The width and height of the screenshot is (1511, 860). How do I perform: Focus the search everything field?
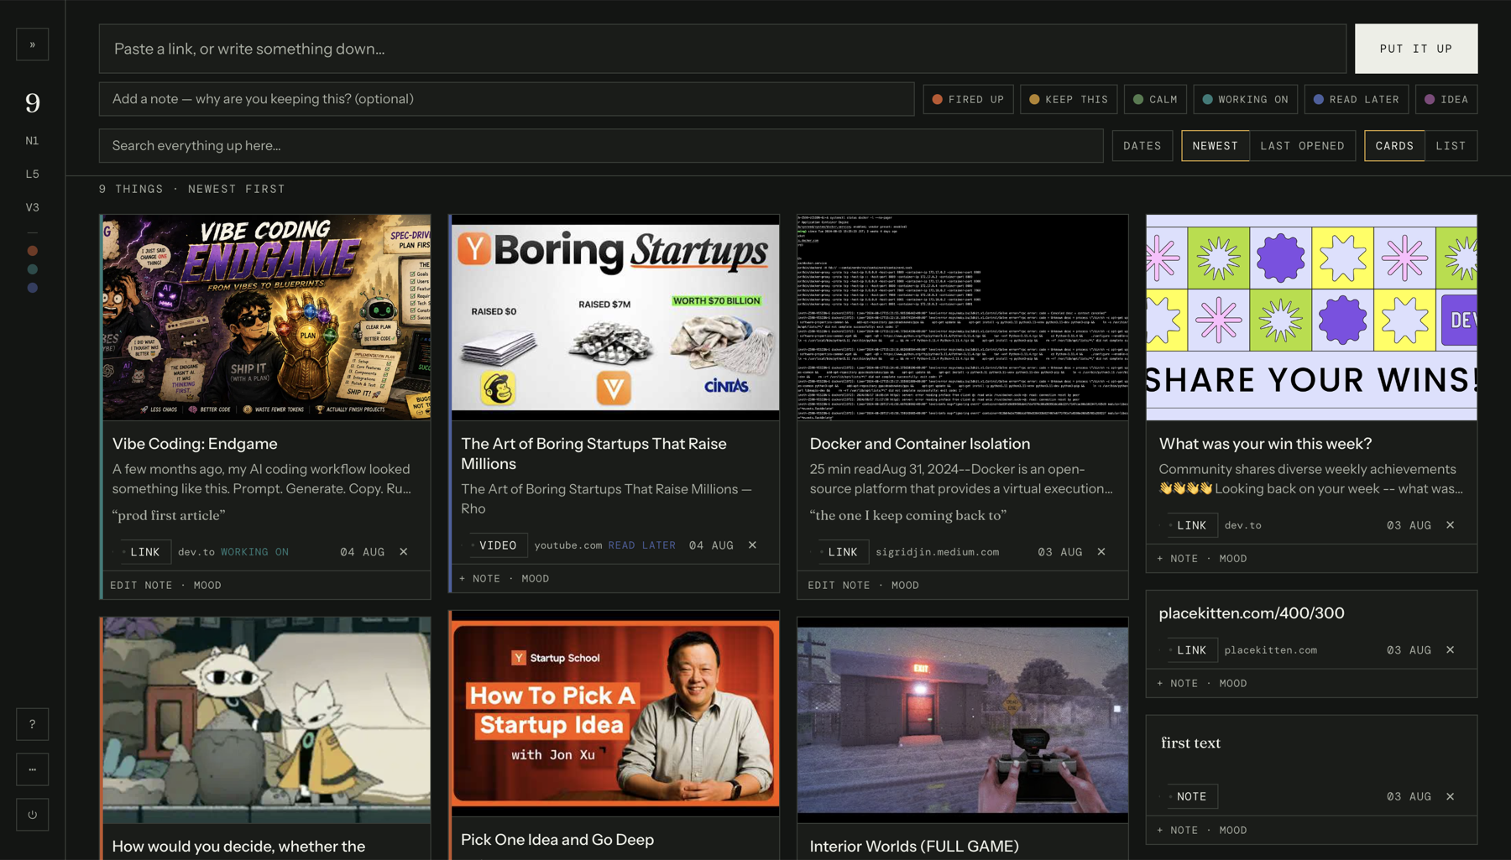pyautogui.click(x=601, y=146)
